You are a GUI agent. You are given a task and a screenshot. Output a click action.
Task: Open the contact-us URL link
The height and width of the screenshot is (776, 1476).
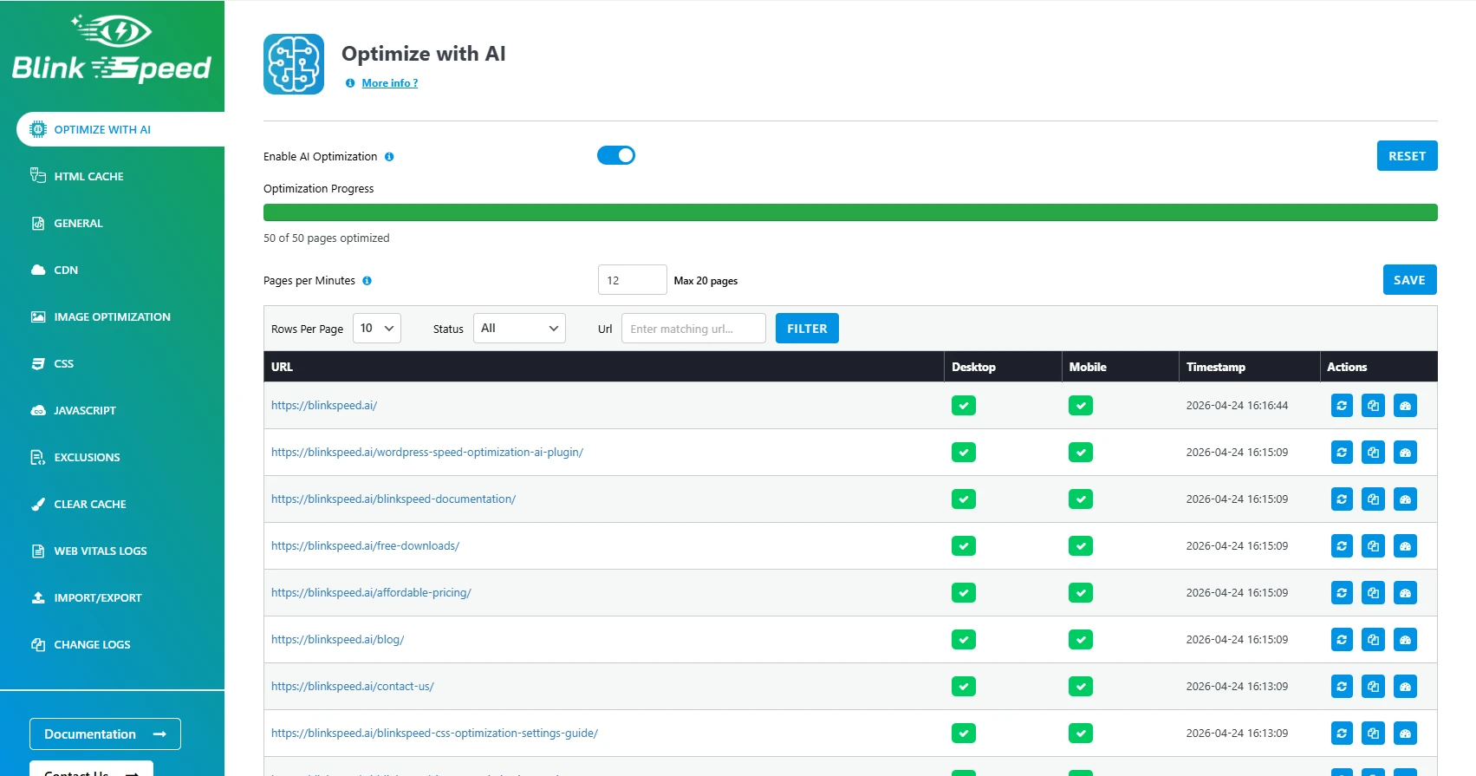(352, 686)
